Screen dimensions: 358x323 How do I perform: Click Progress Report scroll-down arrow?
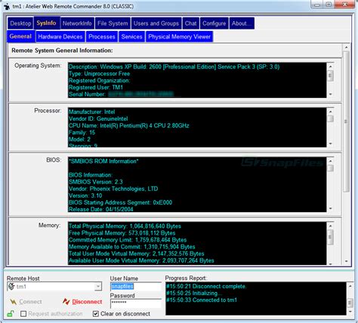click(350, 312)
